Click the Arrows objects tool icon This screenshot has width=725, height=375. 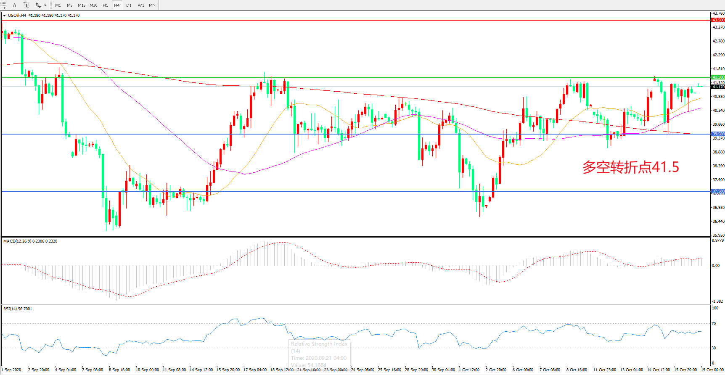tap(38, 5)
